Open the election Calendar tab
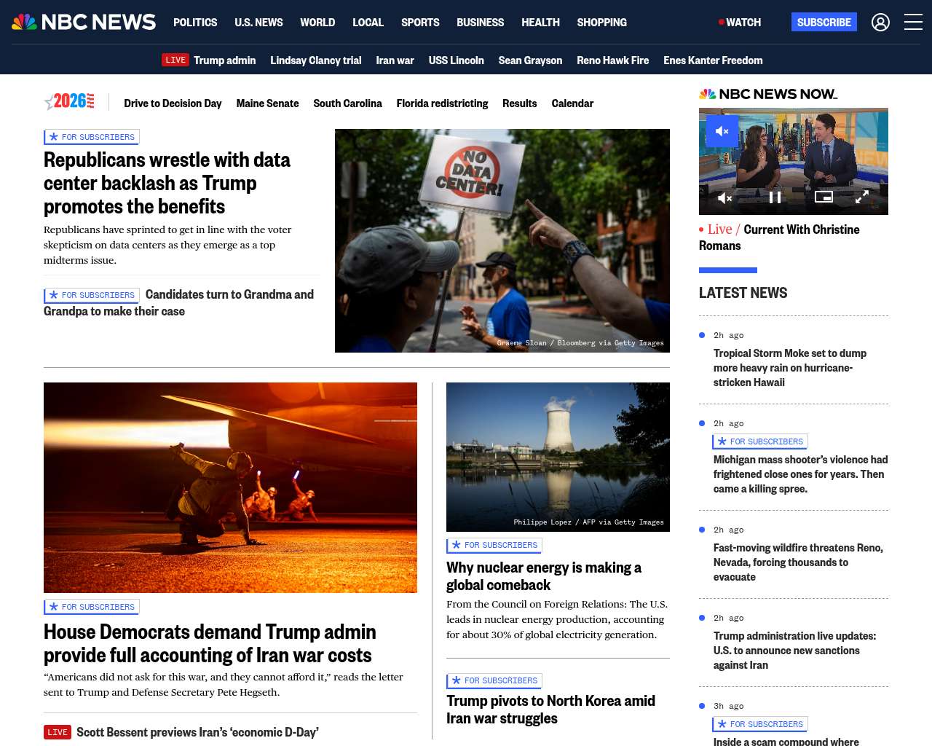Viewport: 932px width, 746px height. (572, 103)
